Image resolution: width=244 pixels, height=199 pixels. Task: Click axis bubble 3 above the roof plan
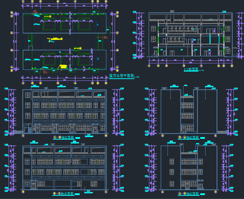click(58, 1)
